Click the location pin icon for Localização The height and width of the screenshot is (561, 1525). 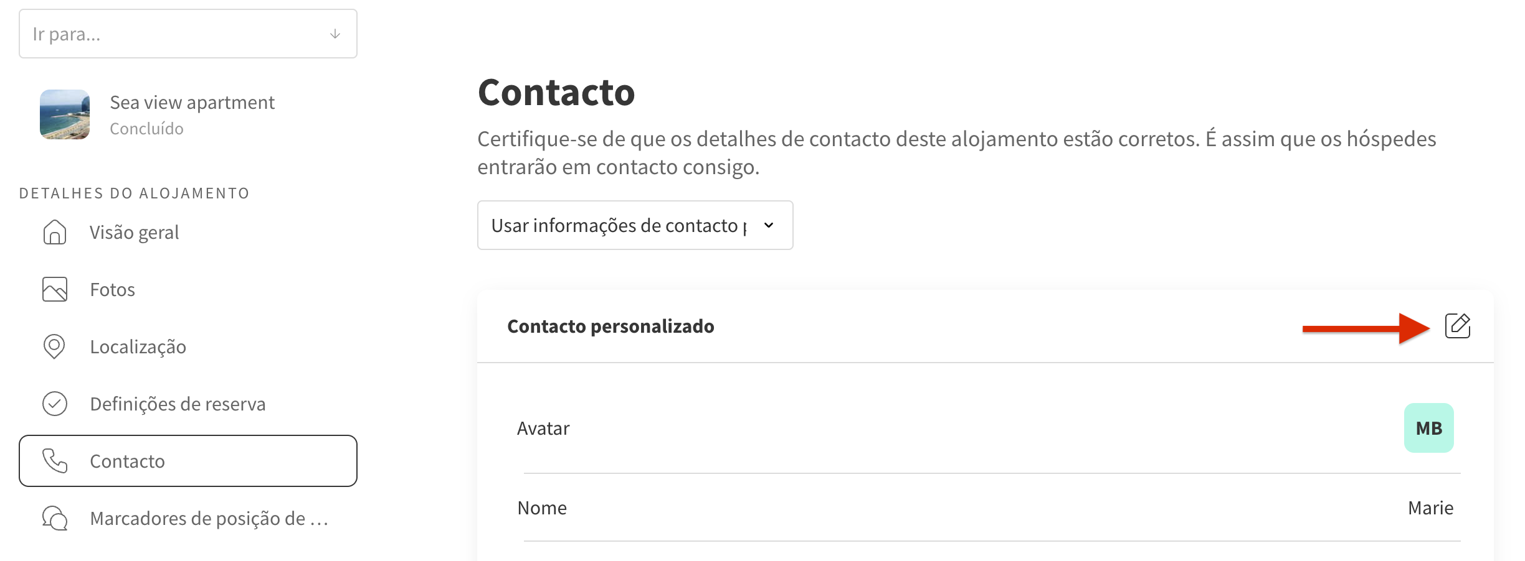(x=55, y=347)
